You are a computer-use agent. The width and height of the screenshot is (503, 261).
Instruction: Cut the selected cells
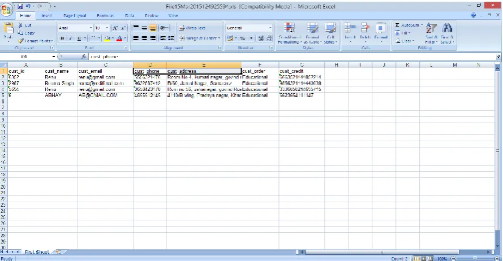[25, 25]
